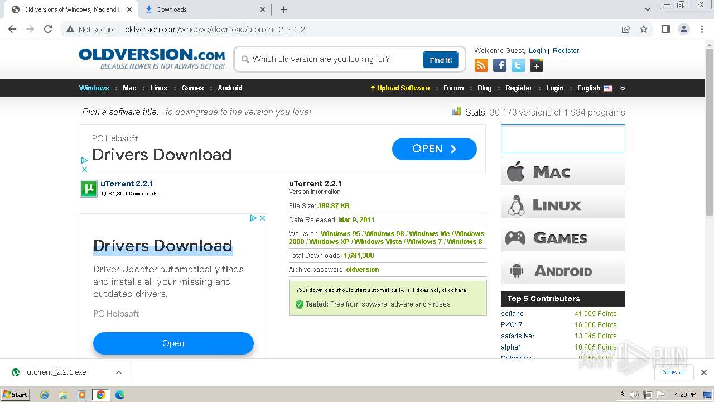Open the Linux category banner
This screenshot has height=402, width=714.
pyautogui.click(x=563, y=204)
